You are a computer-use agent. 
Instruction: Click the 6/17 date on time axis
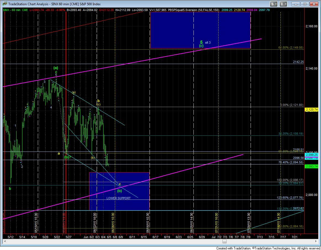[x=155, y=237]
